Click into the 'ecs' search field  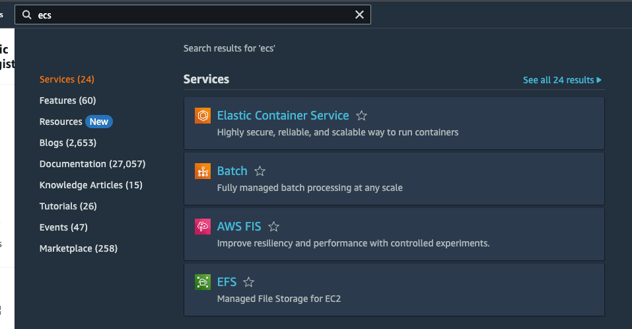192,15
